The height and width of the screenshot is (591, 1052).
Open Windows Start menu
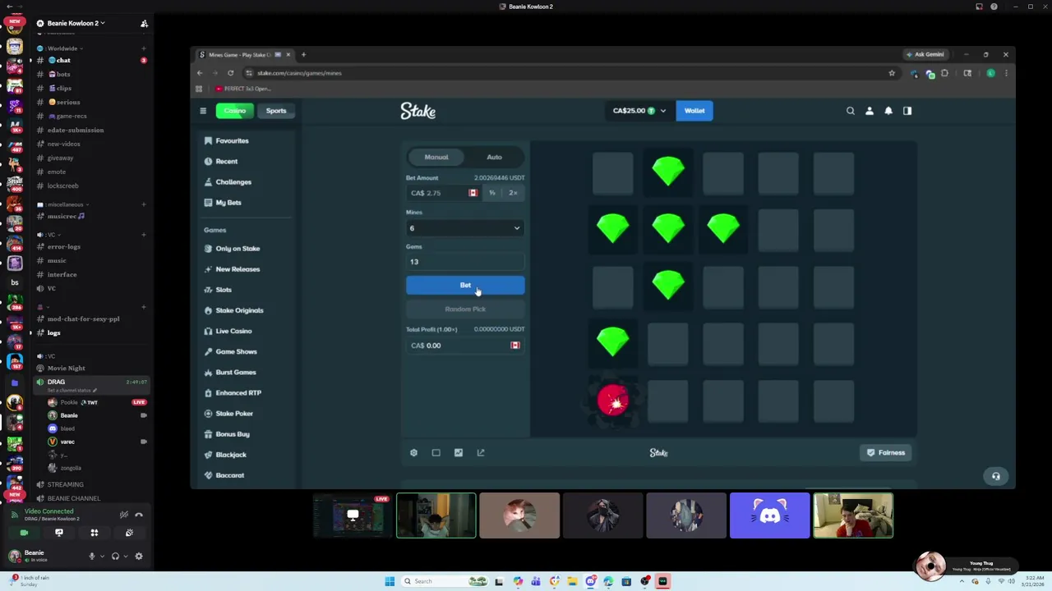click(x=390, y=581)
